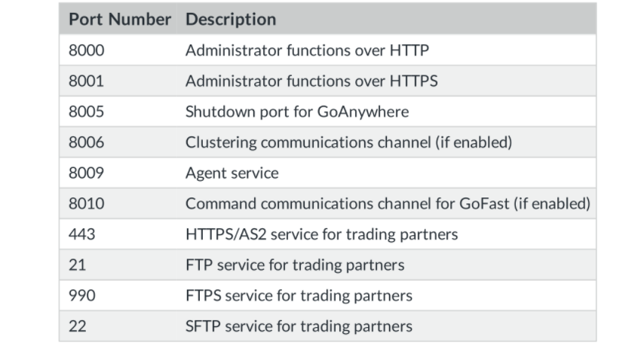Click "Clustering communications channel" description

(348, 142)
